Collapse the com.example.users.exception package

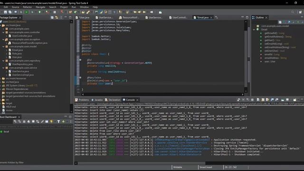click(3, 39)
